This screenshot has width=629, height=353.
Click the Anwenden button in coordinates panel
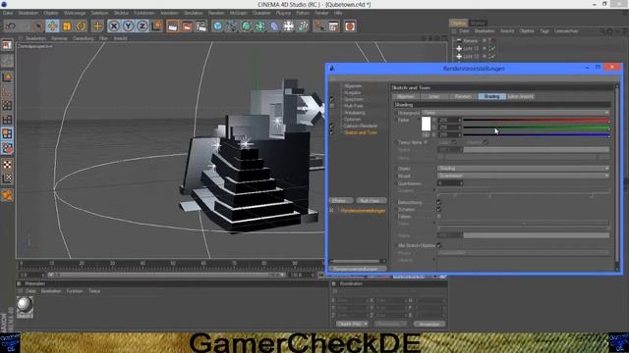tap(429, 324)
